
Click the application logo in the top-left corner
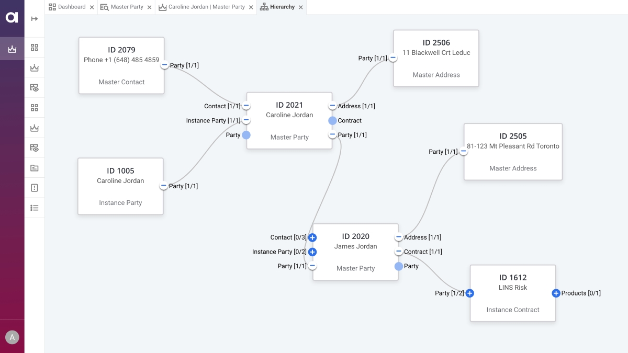click(x=12, y=18)
